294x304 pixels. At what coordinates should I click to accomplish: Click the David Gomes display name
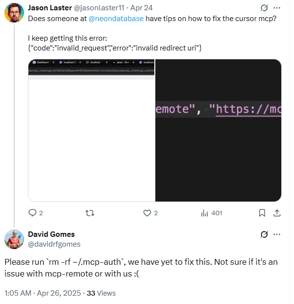[51, 234]
